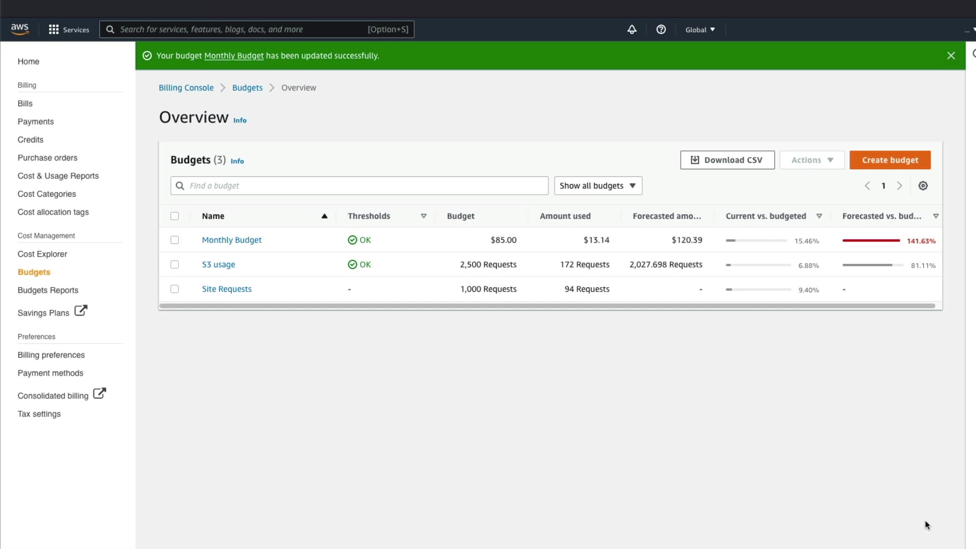Click the horizontal table scrollbar
976x549 pixels.
(547, 306)
